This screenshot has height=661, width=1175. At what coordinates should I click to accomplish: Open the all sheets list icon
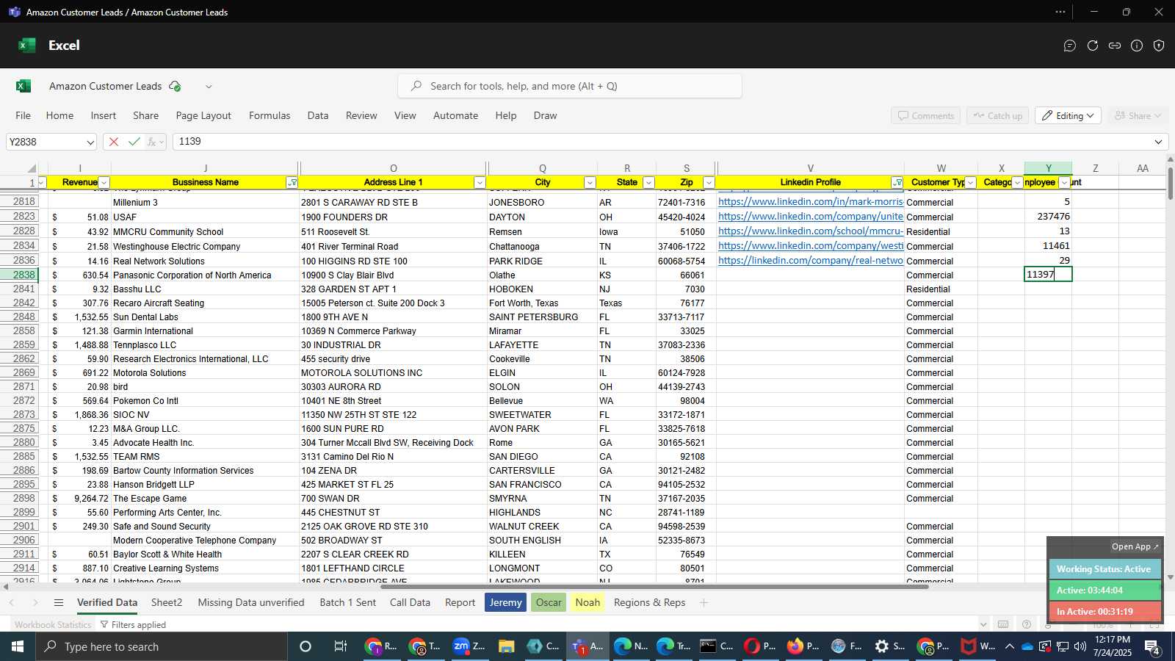pos(59,603)
